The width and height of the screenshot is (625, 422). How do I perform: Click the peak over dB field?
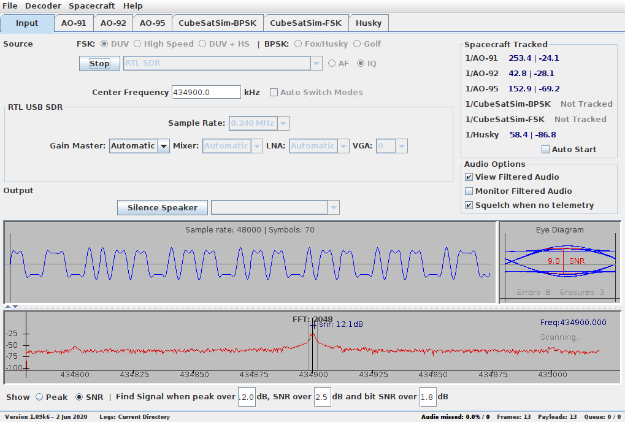pyautogui.click(x=247, y=397)
